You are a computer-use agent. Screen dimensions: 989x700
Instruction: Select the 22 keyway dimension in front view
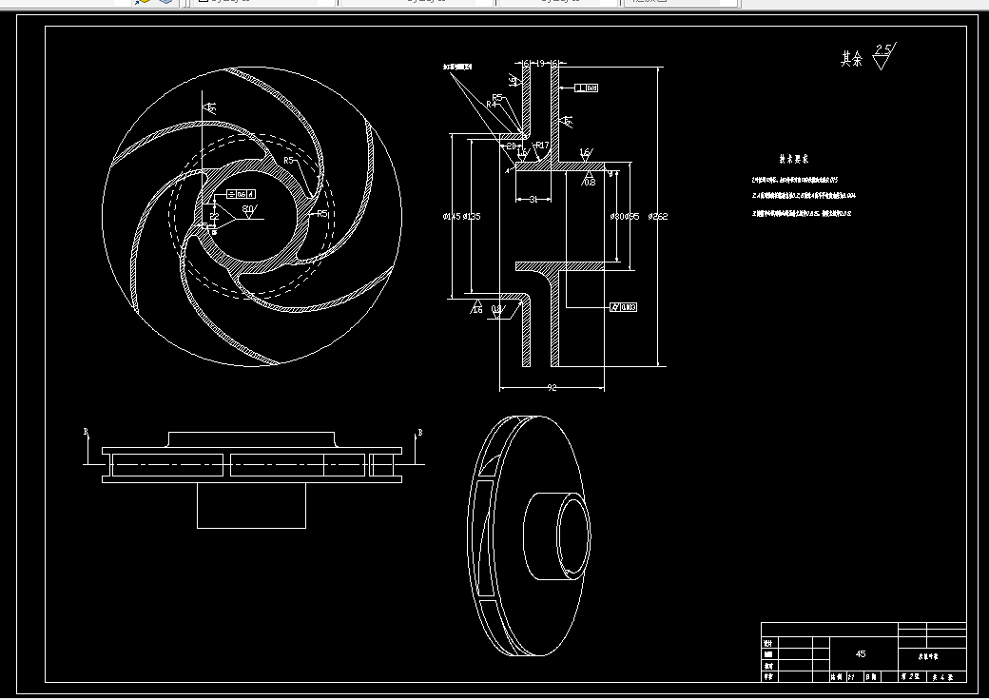215,216
